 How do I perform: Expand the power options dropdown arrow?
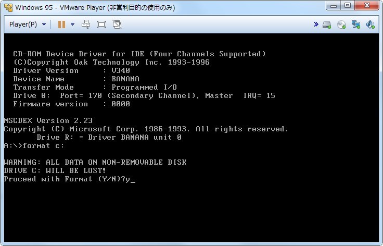(x=72, y=24)
